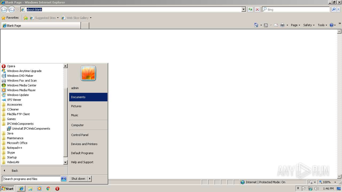Image resolution: width=342 pixels, height=192 pixels.
Task: Open Documents in the Start menu
Action: click(88, 97)
